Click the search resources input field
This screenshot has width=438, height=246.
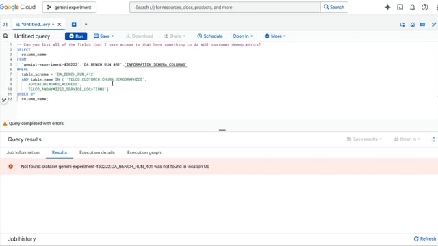coord(225,8)
